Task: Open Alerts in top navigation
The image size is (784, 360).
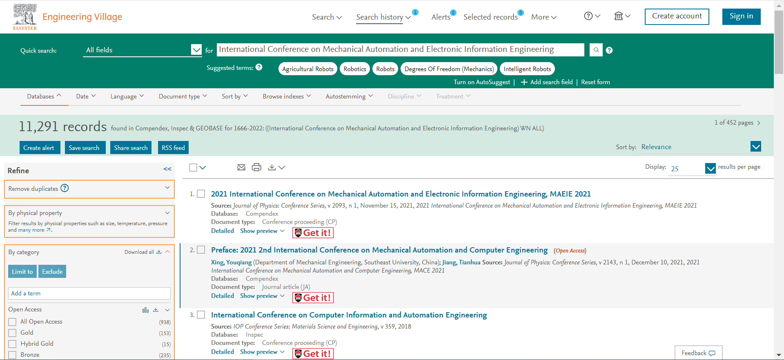Action: tap(441, 17)
